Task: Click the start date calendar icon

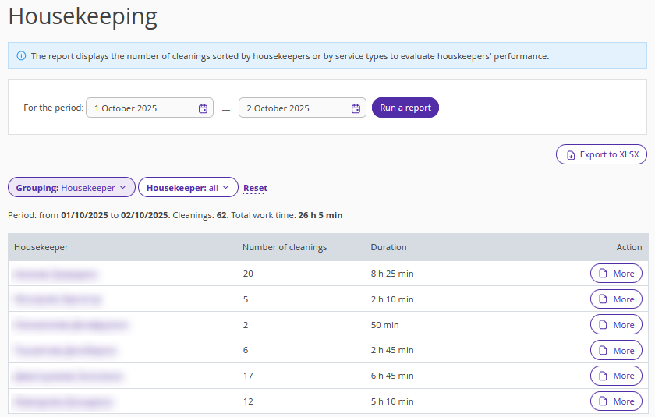Action: (203, 108)
